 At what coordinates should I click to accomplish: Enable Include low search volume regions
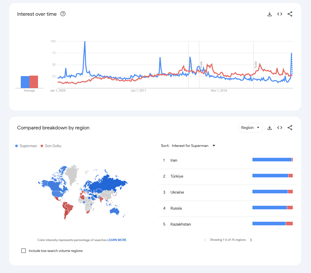pyautogui.click(x=24, y=251)
